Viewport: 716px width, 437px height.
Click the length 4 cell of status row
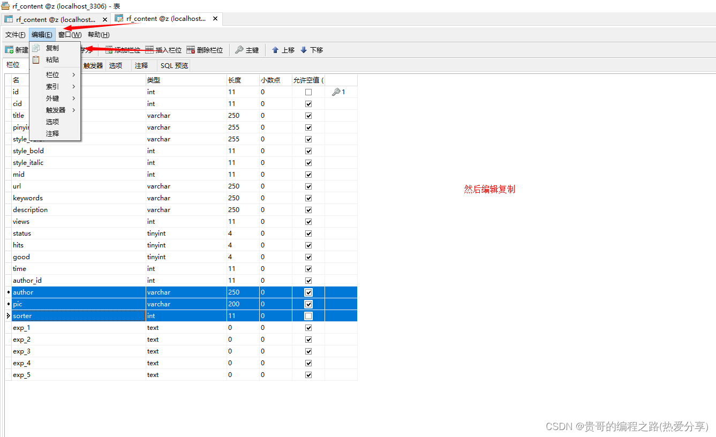(243, 233)
